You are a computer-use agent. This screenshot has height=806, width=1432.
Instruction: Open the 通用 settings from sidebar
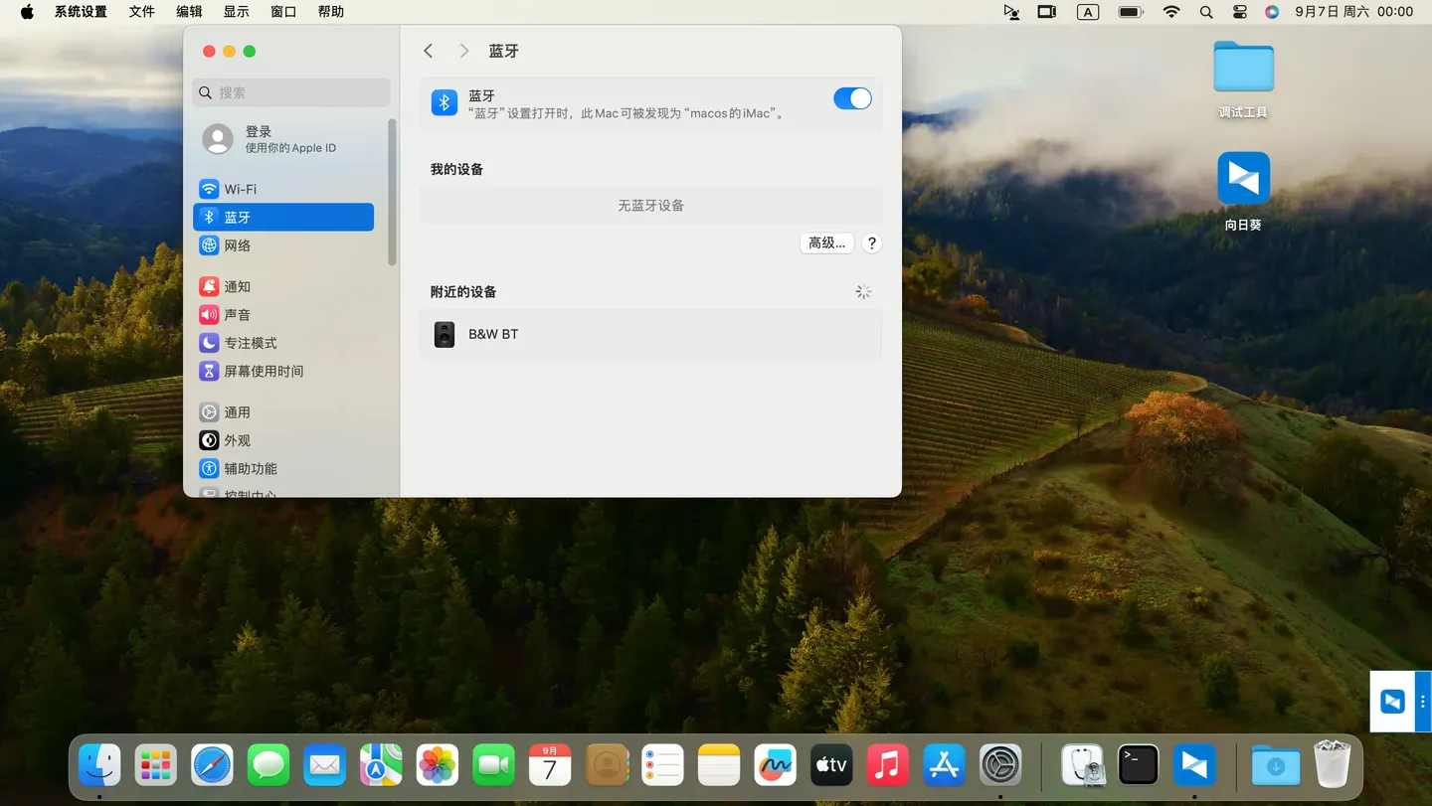238,411
